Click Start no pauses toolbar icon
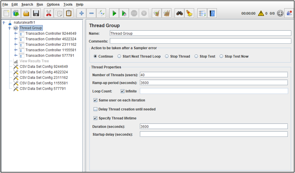This screenshot has height=173, width=295. [124, 13]
